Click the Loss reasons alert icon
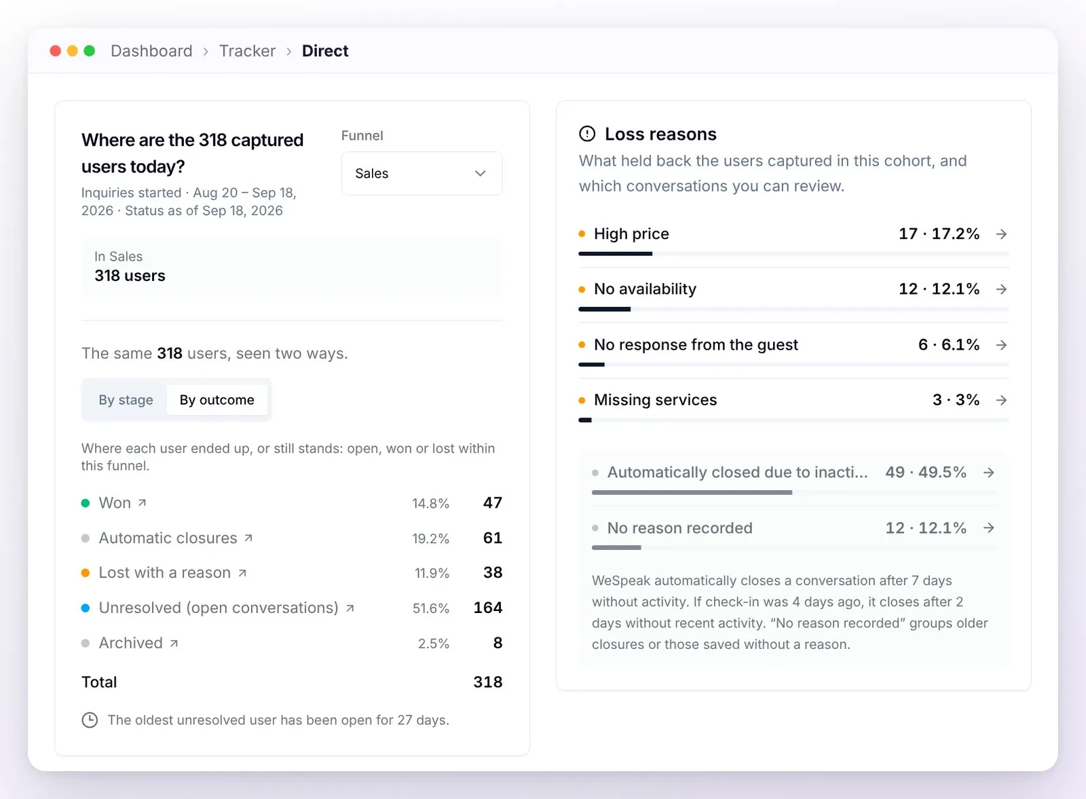1086x799 pixels. (x=587, y=134)
